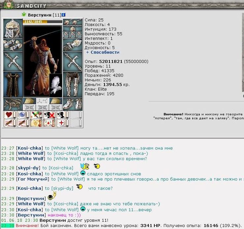The width and height of the screenshot is (244, 229).
Task: Select the rightmost ring slot
Action: 79,35
